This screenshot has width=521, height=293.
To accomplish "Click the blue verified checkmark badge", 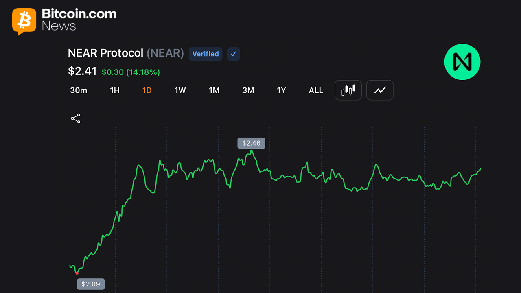I will click(233, 54).
